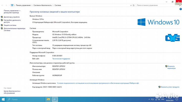The width and height of the screenshot is (182, 102).
Task: Click shield icon beside Дополнительные параметры системы
Action: click(2, 28)
